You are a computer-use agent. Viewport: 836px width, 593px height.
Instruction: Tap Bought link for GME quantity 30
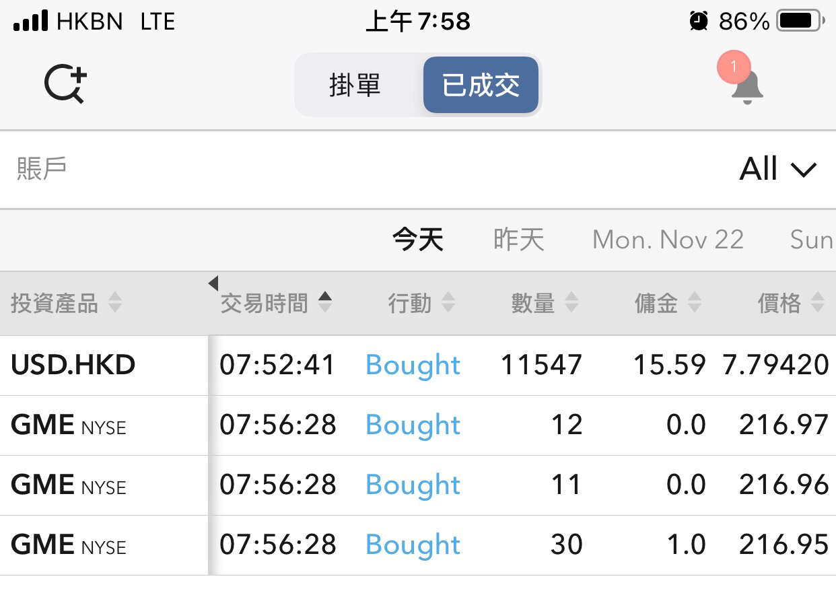[413, 545]
